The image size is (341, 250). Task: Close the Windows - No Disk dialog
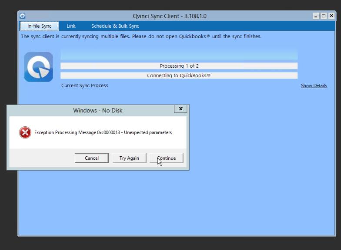181,109
